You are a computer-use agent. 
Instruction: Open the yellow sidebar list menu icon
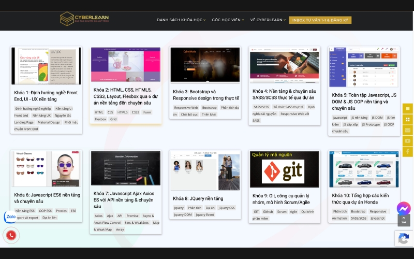click(x=408, y=109)
